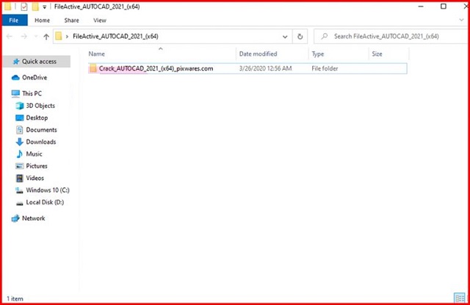Click the Downloads arrow icon
This screenshot has width=470, height=305.
click(x=20, y=142)
